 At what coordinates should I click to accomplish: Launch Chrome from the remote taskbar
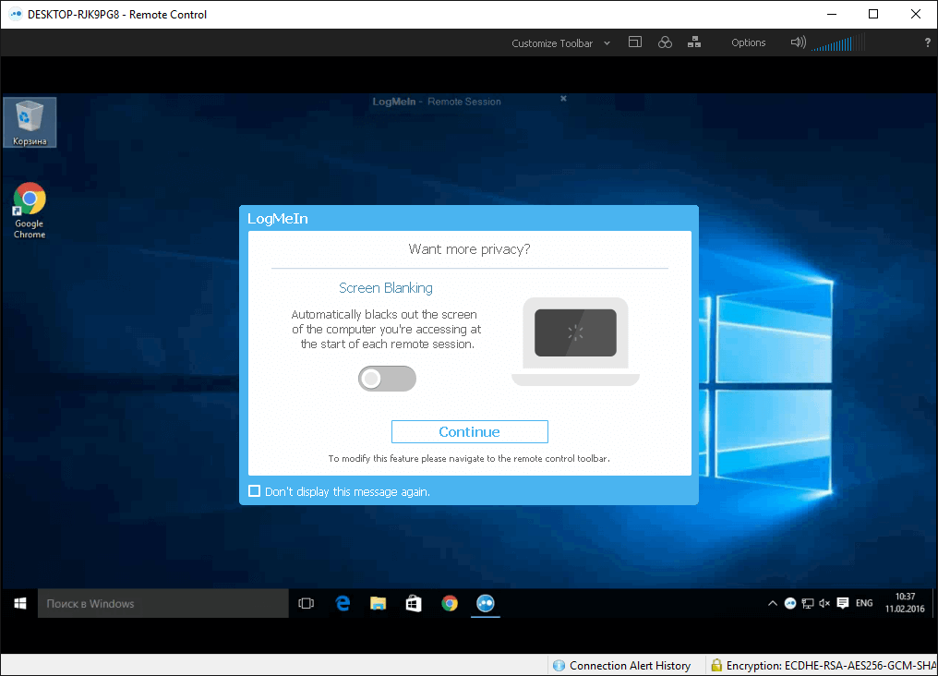pos(450,604)
